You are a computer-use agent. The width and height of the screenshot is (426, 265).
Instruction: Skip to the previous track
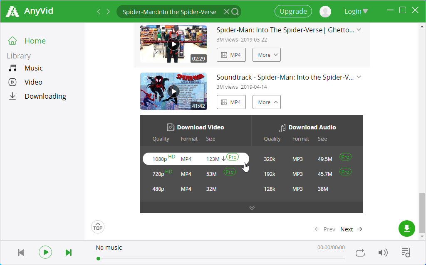pos(21,253)
